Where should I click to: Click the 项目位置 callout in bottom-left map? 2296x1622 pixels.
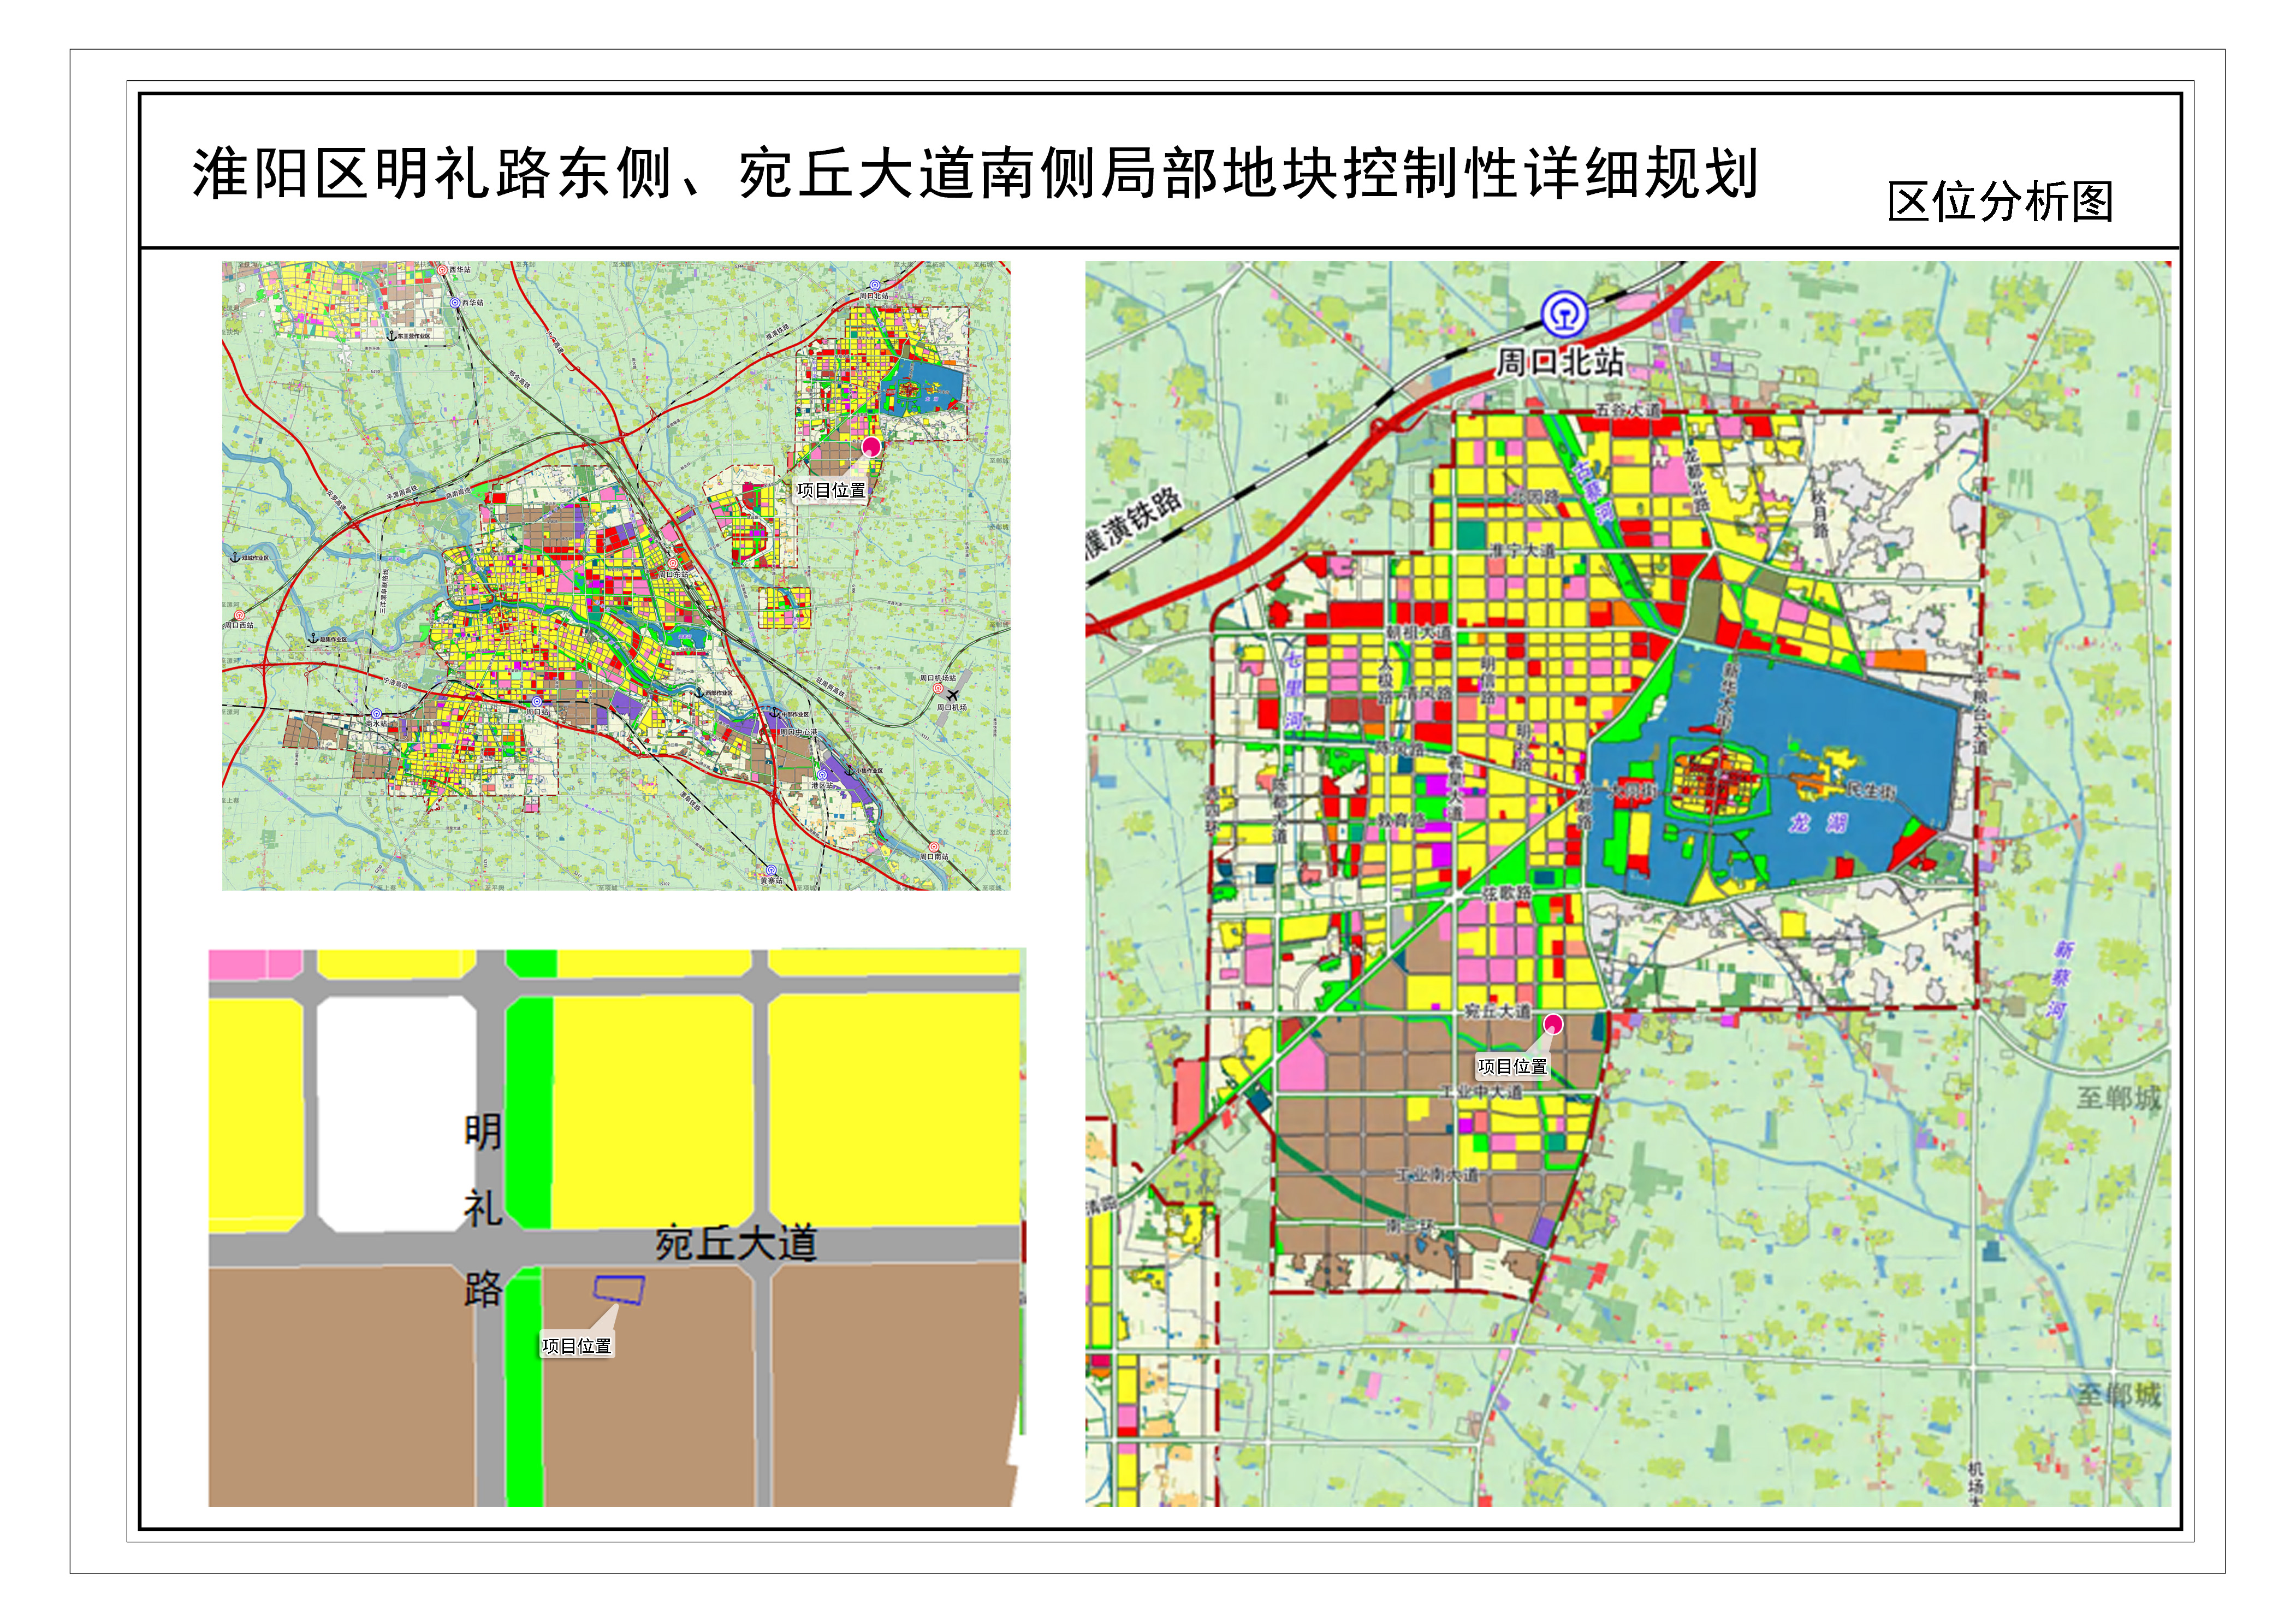click(x=576, y=1346)
